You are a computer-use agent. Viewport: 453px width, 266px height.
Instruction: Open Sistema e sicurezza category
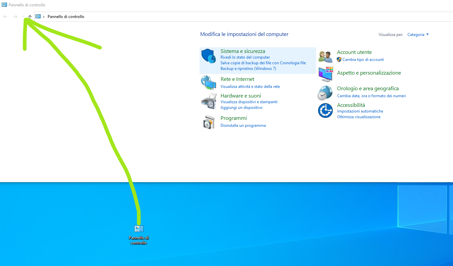[x=243, y=51]
